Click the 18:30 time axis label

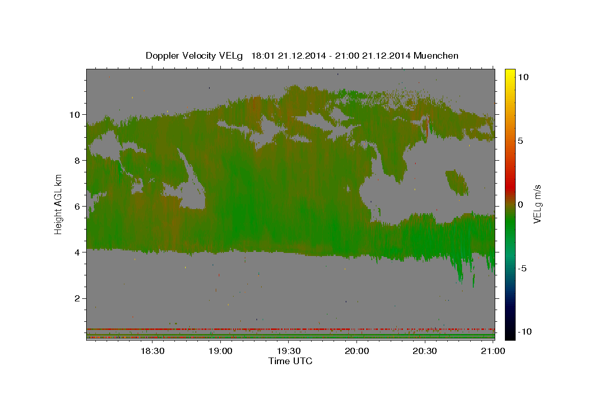151,351
